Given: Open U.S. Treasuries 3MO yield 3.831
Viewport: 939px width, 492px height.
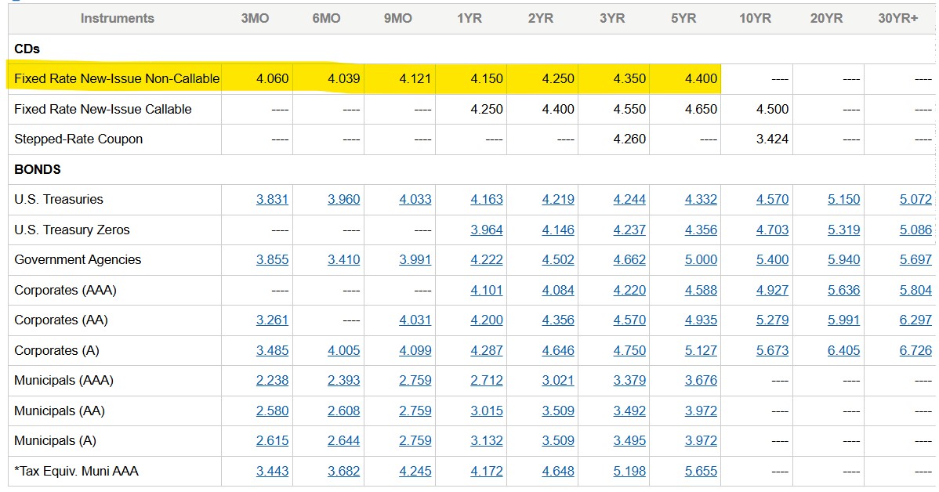Looking at the screenshot, I should pos(272,199).
